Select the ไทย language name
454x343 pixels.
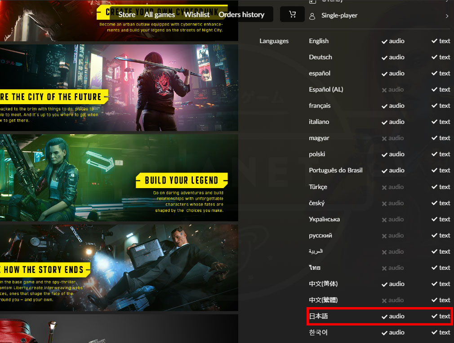click(x=315, y=268)
